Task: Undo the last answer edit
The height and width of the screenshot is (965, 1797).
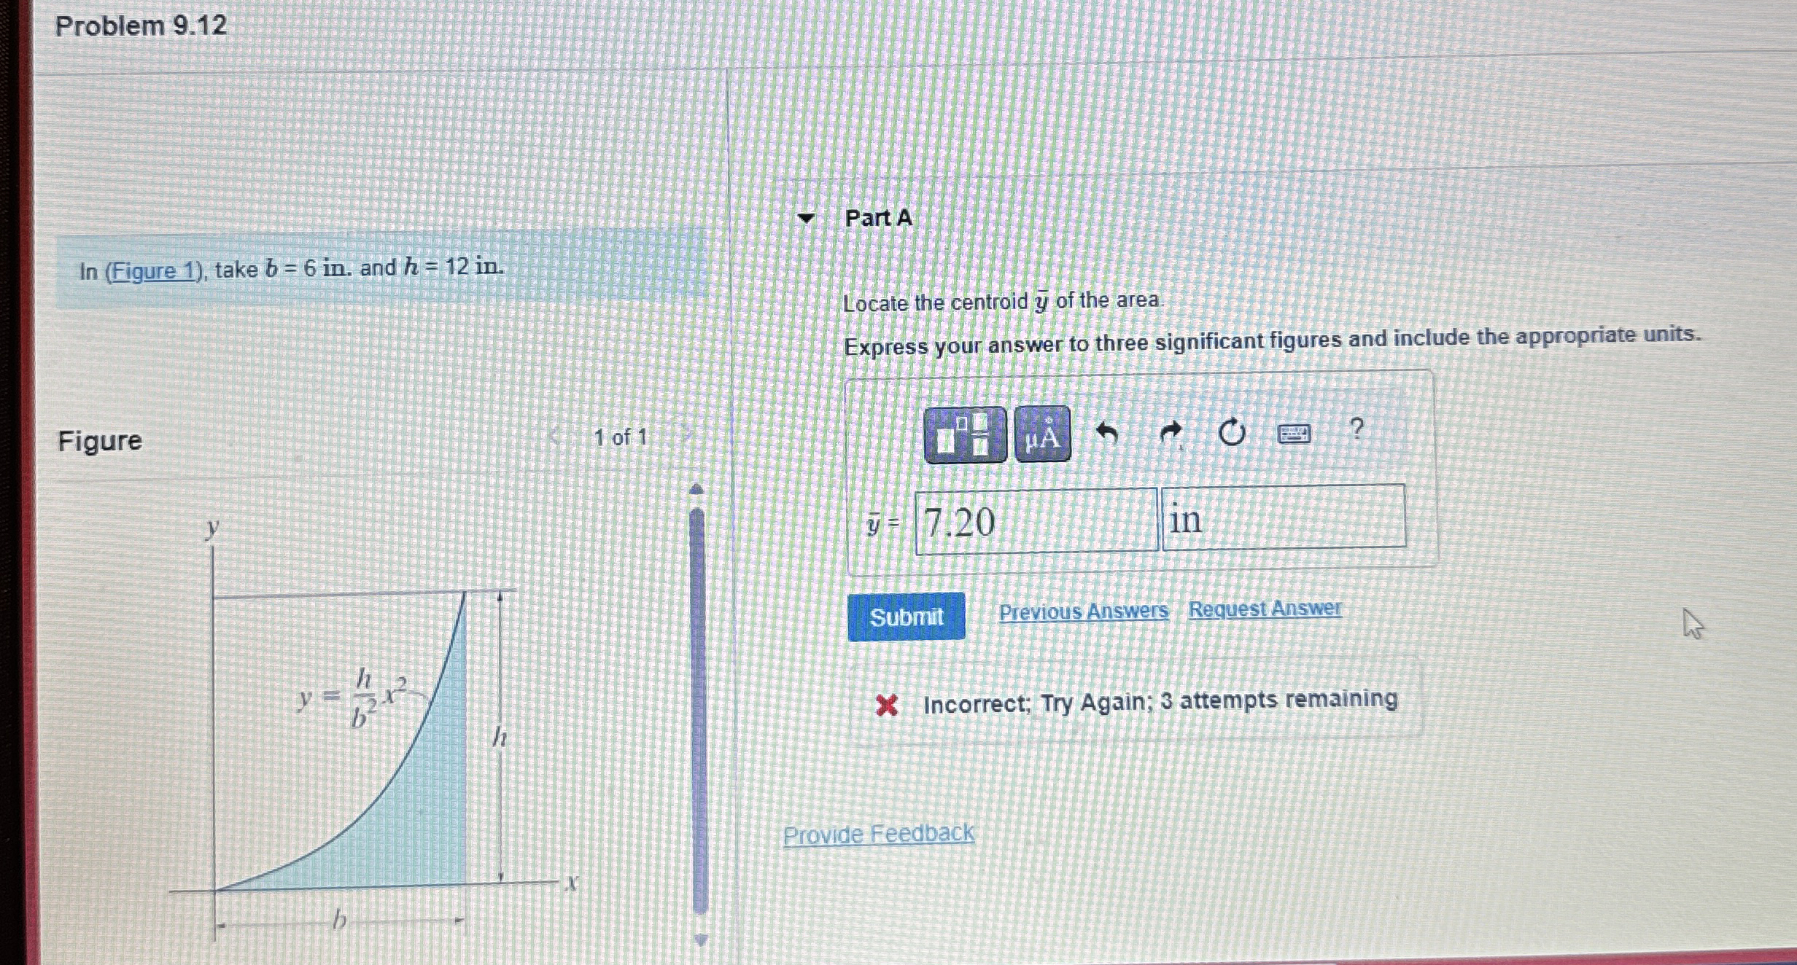Action: 1107,434
